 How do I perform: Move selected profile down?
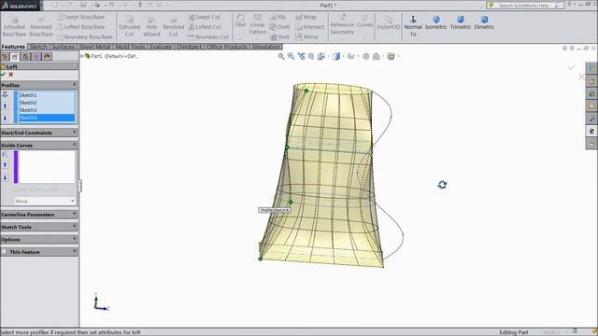pos(5,118)
